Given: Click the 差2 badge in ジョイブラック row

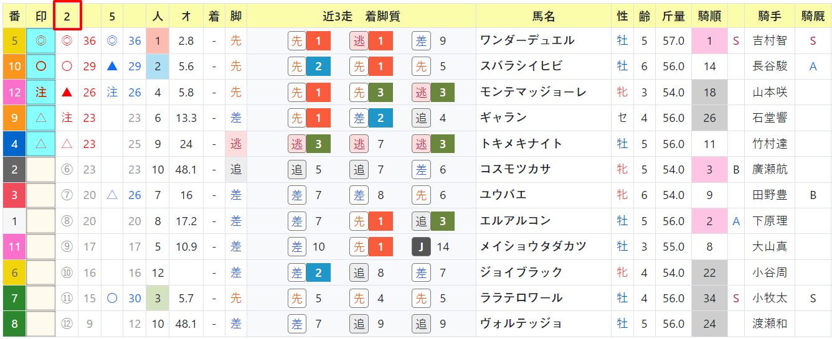Looking at the screenshot, I should point(309,272).
